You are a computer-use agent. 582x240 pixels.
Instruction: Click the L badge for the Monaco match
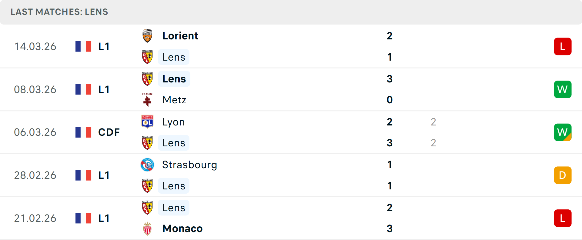point(563,218)
